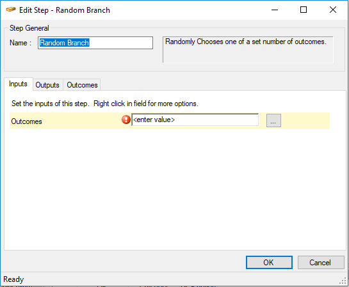Click into the Name text field
The image size is (349, 287).
pyautogui.click(x=95, y=43)
